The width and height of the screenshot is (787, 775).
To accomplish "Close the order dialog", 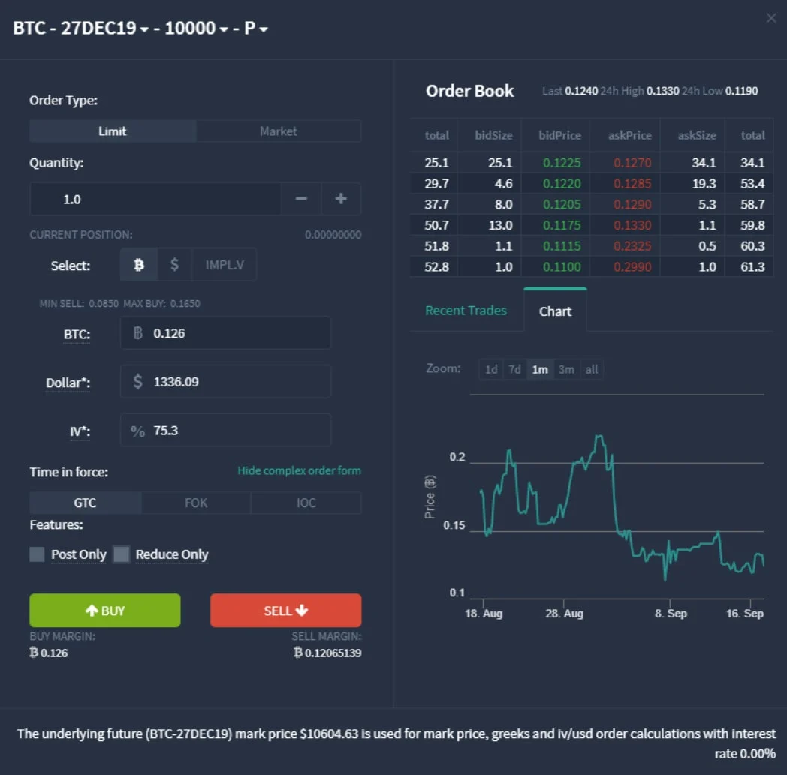I will pyautogui.click(x=771, y=18).
